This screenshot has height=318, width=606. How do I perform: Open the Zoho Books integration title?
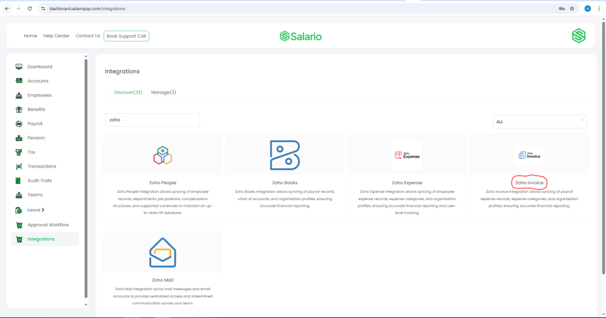pos(285,182)
